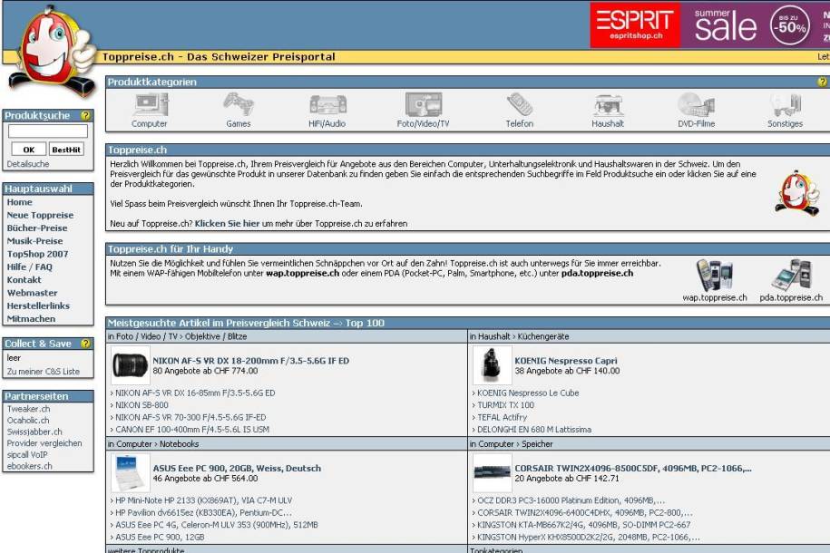The width and height of the screenshot is (830, 553).
Task: Click the Toppreise mascot logo at top left
Action: [53, 52]
